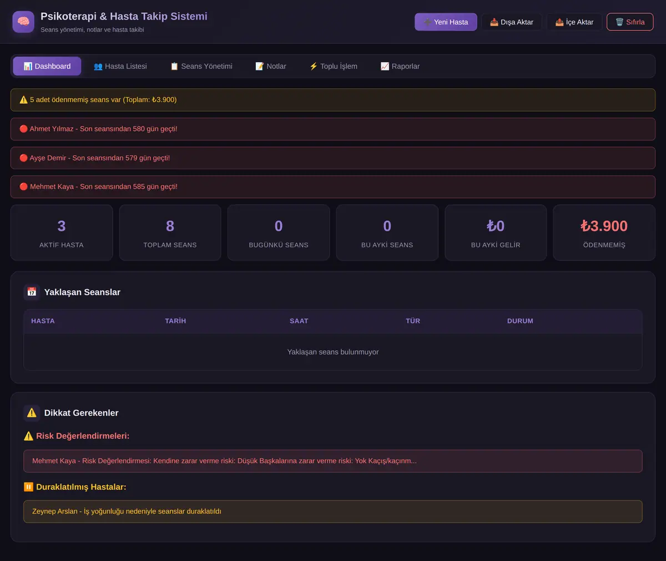Click the Bu Ayki Seans stat card

387,233
